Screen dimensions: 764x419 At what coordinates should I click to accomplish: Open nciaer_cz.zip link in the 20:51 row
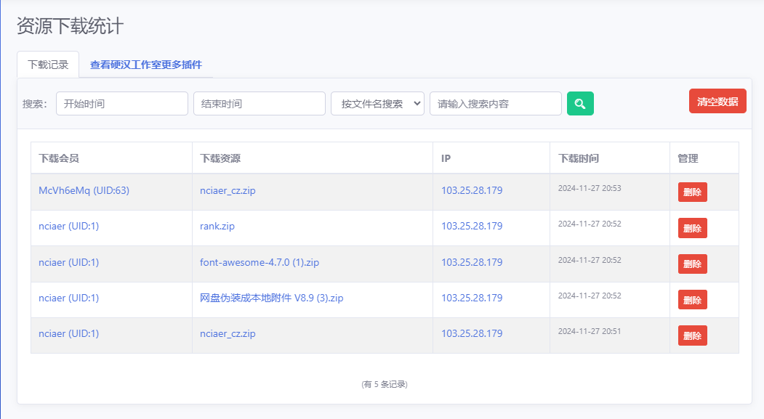pyautogui.click(x=228, y=333)
